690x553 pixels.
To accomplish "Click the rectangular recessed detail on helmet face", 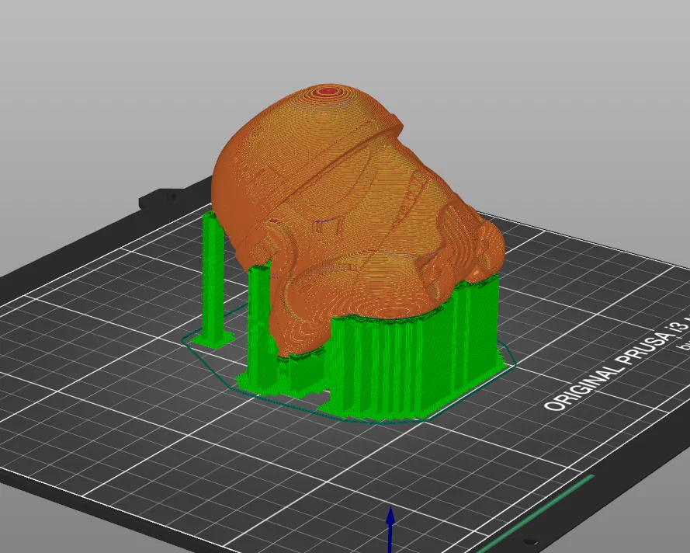I will (x=328, y=227).
